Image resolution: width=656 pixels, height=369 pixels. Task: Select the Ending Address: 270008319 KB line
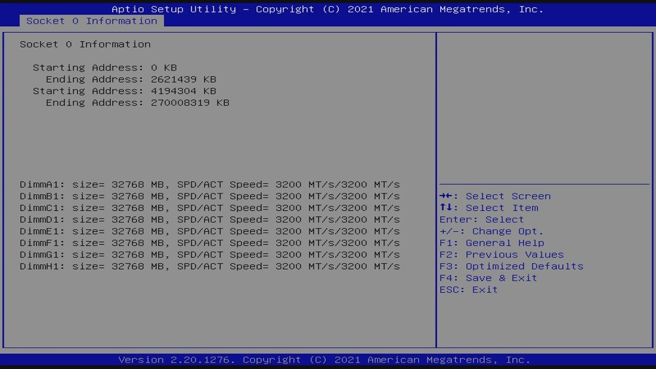[x=138, y=102]
